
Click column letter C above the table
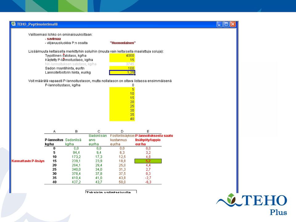click(99, 131)
